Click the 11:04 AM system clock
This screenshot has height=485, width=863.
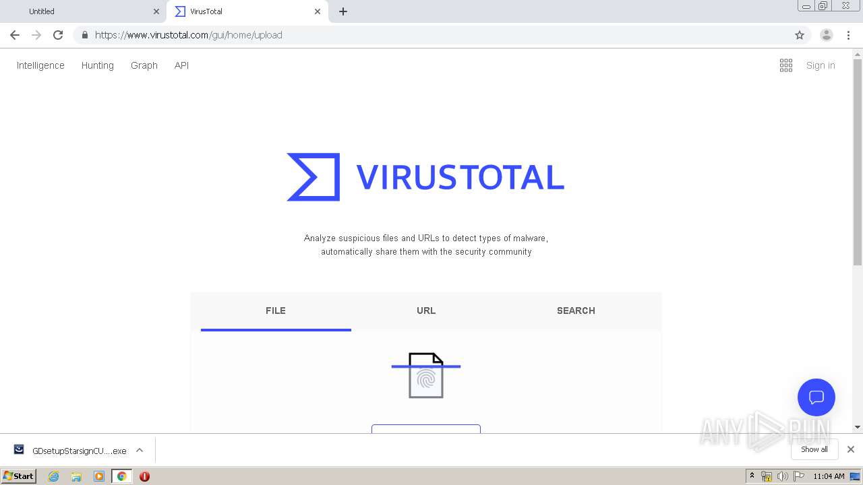coord(829,476)
